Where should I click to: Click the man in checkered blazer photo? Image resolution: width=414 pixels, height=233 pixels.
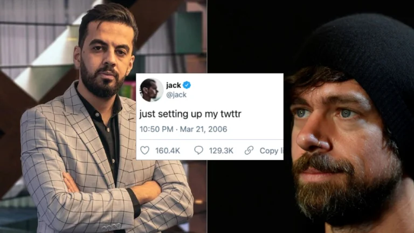point(103,116)
